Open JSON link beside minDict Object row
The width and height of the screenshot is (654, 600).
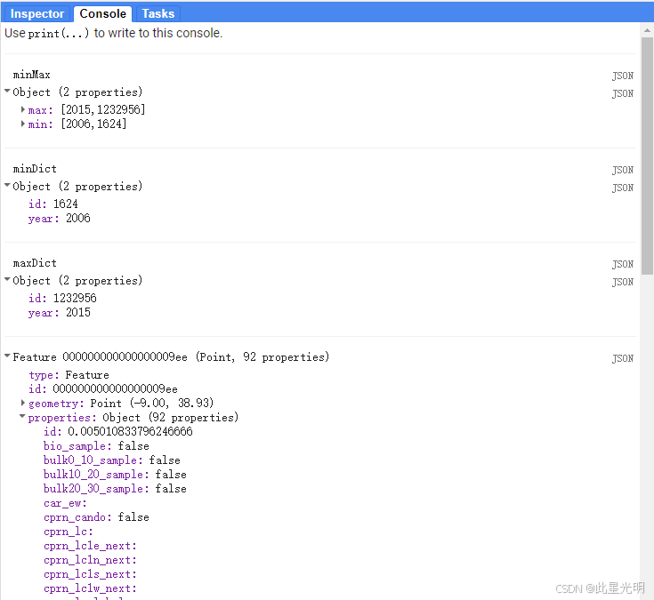point(622,188)
